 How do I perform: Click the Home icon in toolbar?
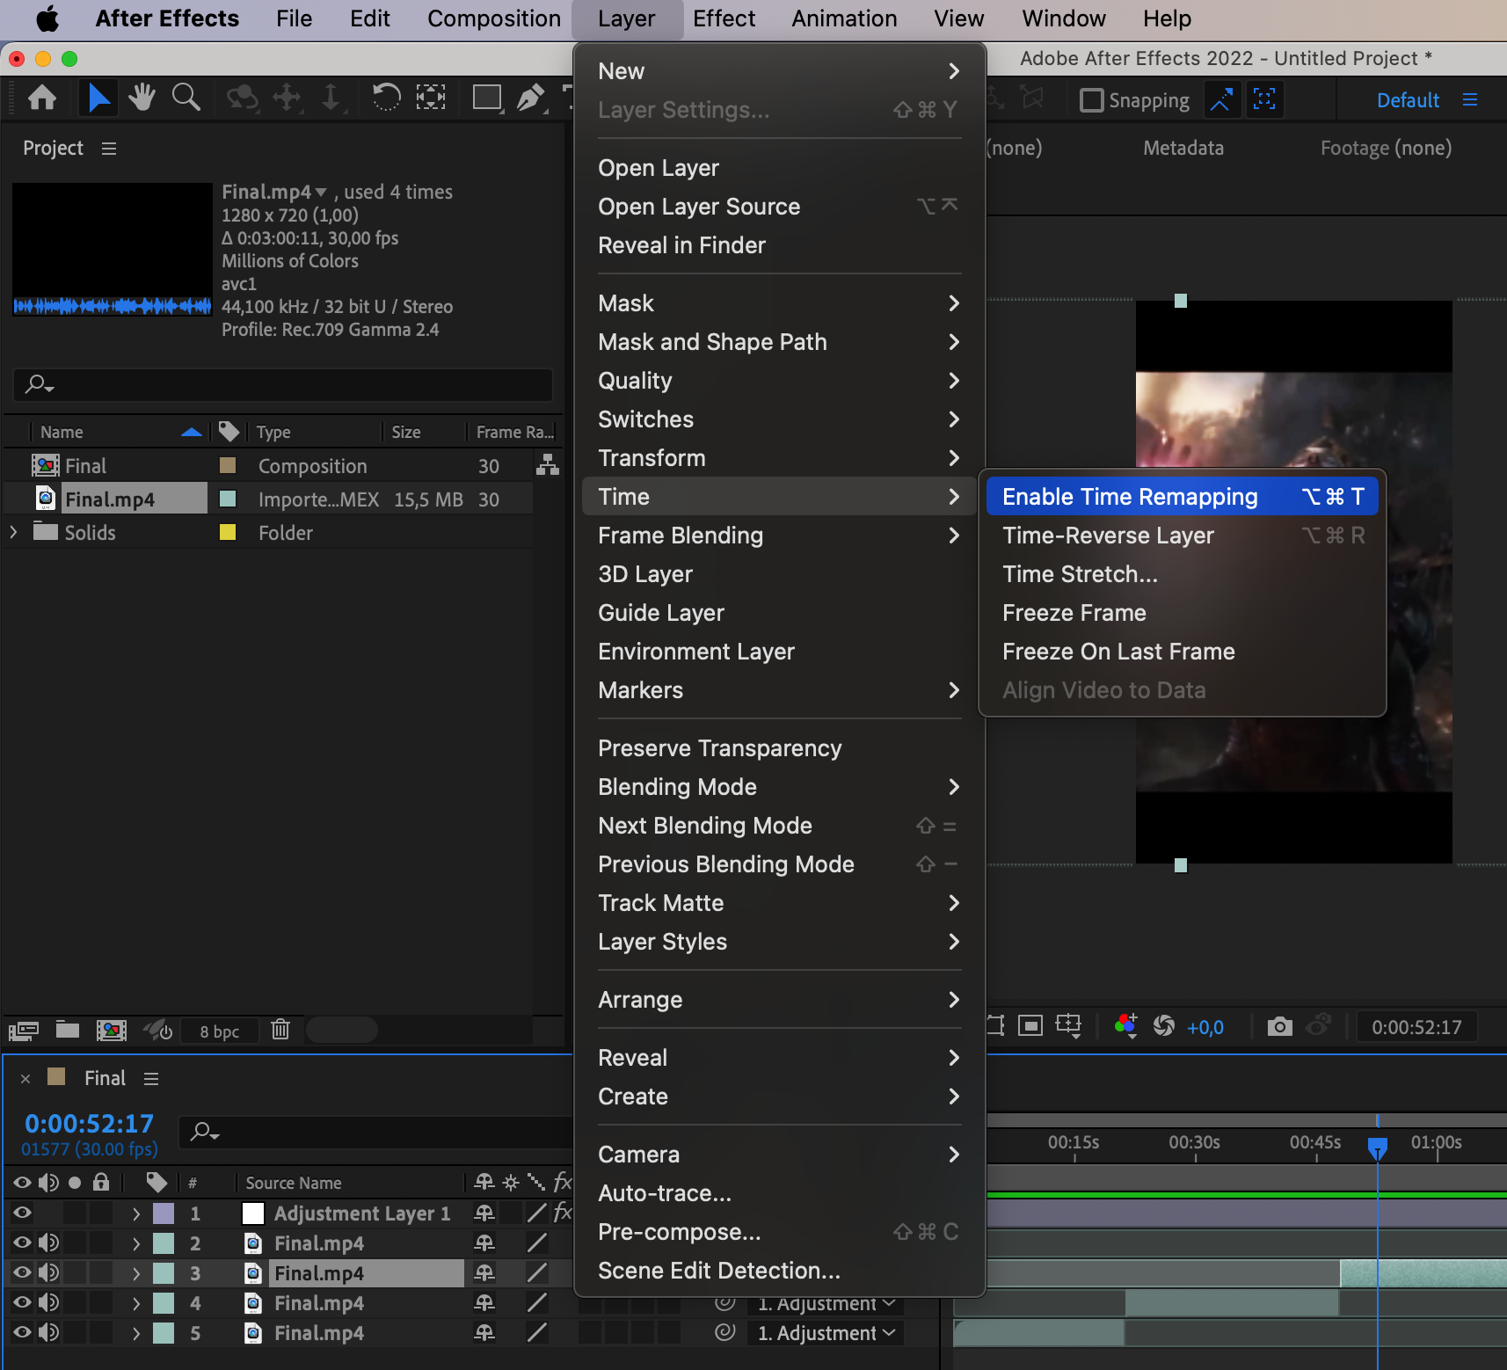point(42,98)
